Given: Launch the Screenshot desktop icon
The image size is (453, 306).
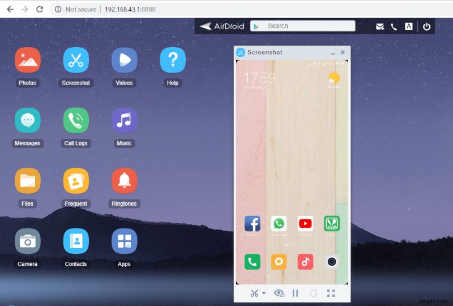Looking at the screenshot, I should 76,60.
